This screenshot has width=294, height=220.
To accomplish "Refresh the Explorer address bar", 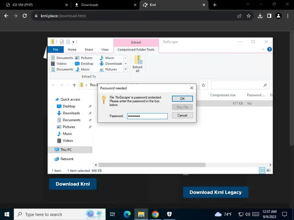I will (x=204, y=85).
